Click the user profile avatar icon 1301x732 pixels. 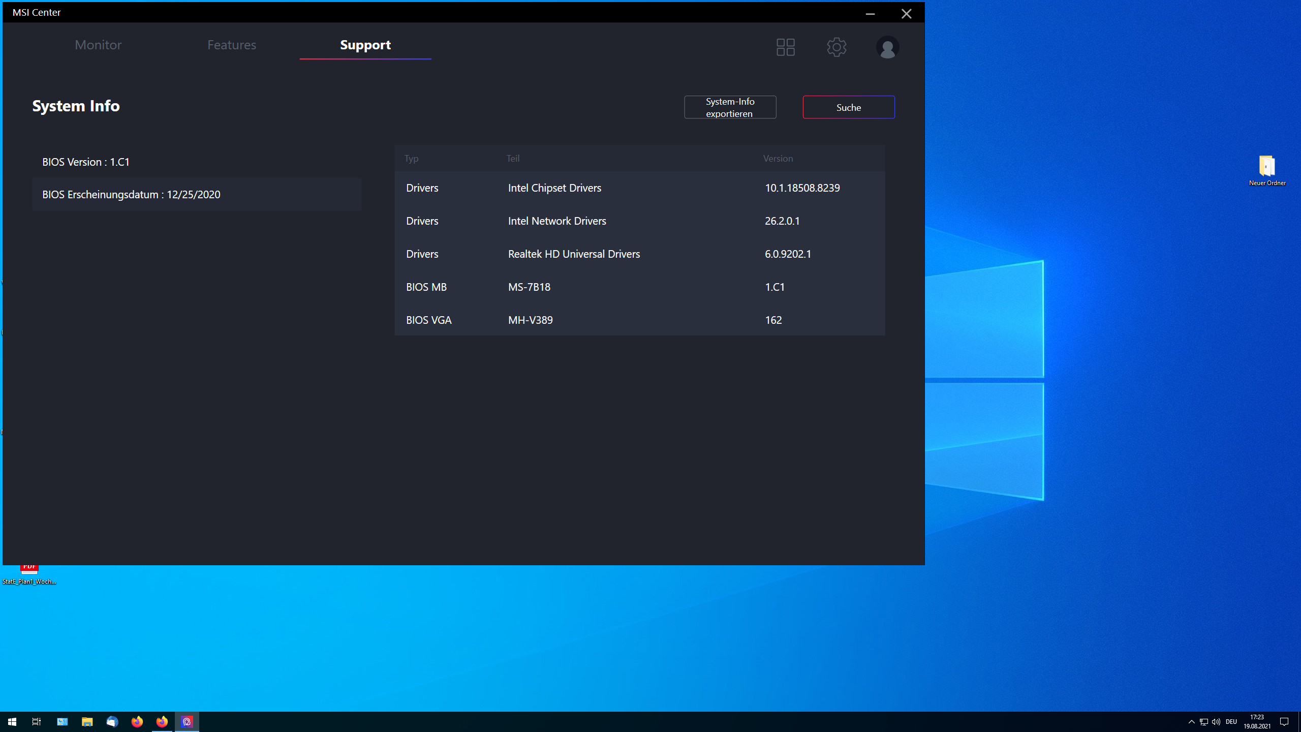(887, 47)
